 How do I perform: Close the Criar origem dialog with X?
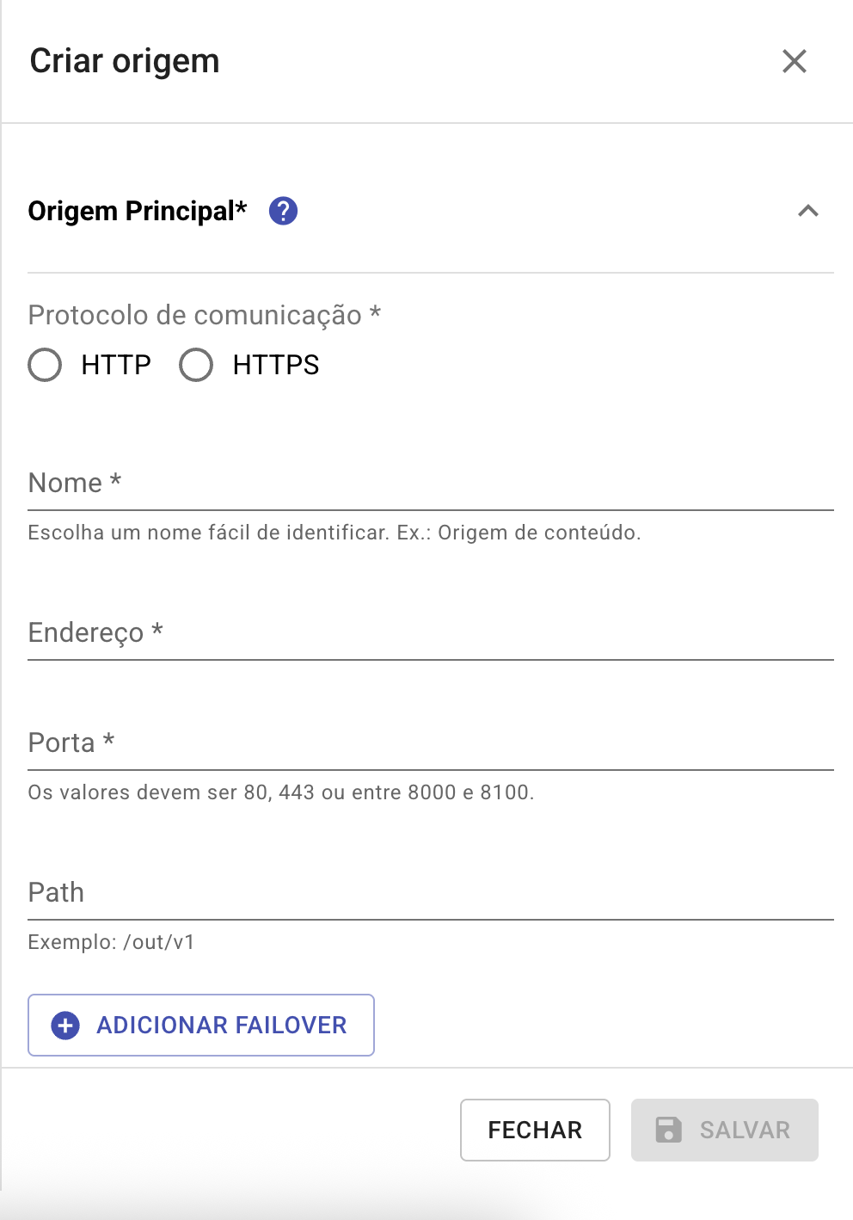pos(794,61)
